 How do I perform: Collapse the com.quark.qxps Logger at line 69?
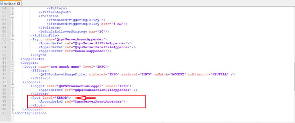pyautogui.click(x=12, y=67)
